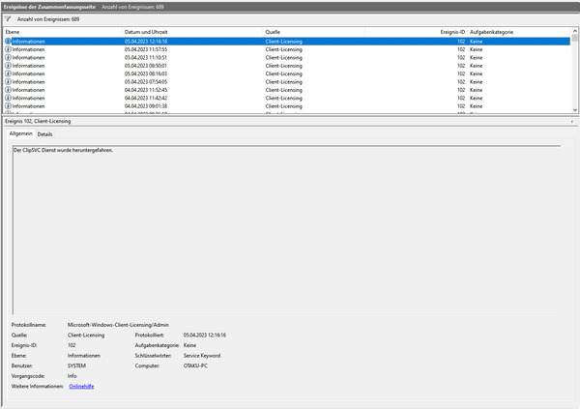The width and height of the screenshot is (580, 409).
Task: Click the filter funnel icon
Action: click(8, 19)
